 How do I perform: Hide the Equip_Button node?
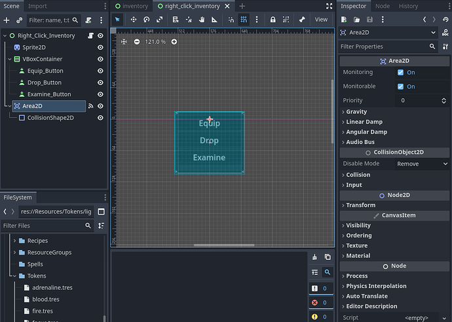coord(100,71)
